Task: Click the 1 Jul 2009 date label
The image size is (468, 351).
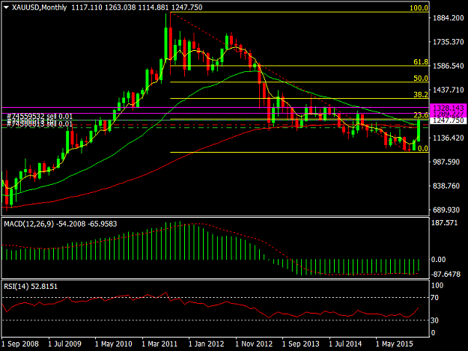Action: coord(64,344)
